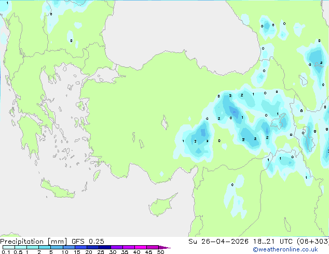Click the '18..21 UTC' time range text
Screen dimensions: 329x254
point(272,242)
